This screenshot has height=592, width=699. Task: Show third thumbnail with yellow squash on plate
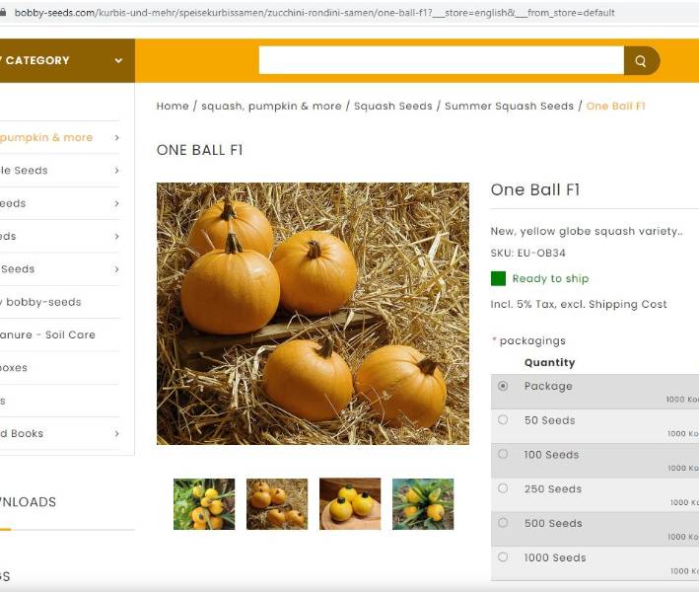pos(350,504)
